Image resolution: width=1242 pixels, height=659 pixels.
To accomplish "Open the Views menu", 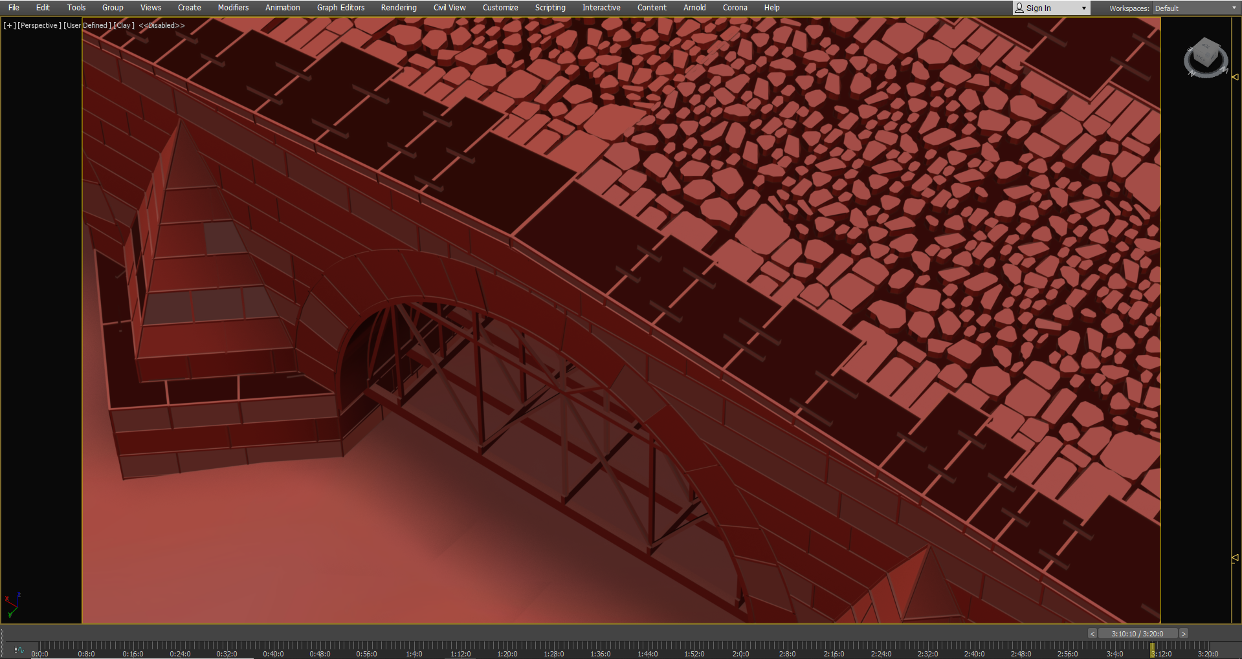I will pyautogui.click(x=151, y=8).
